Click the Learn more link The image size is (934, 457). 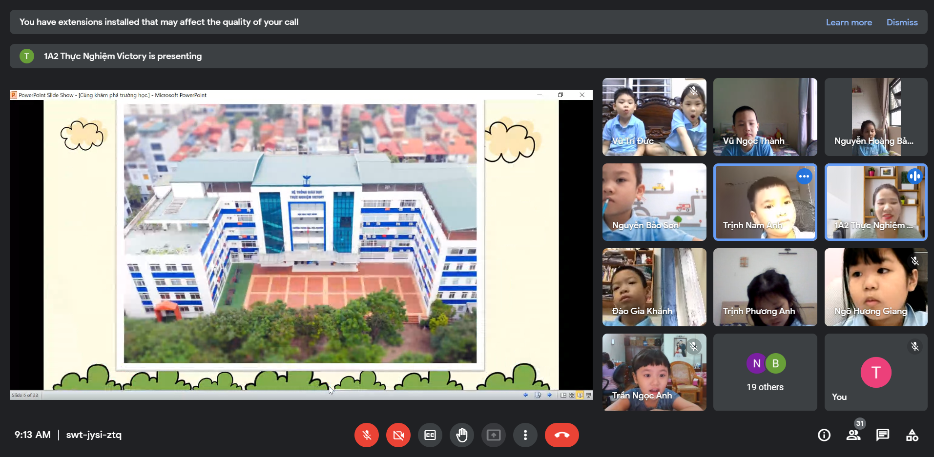(849, 22)
